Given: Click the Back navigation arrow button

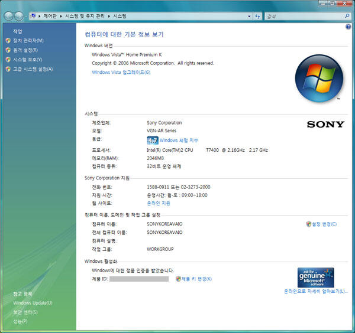Looking at the screenshot, I should click(x=8, y=16).
